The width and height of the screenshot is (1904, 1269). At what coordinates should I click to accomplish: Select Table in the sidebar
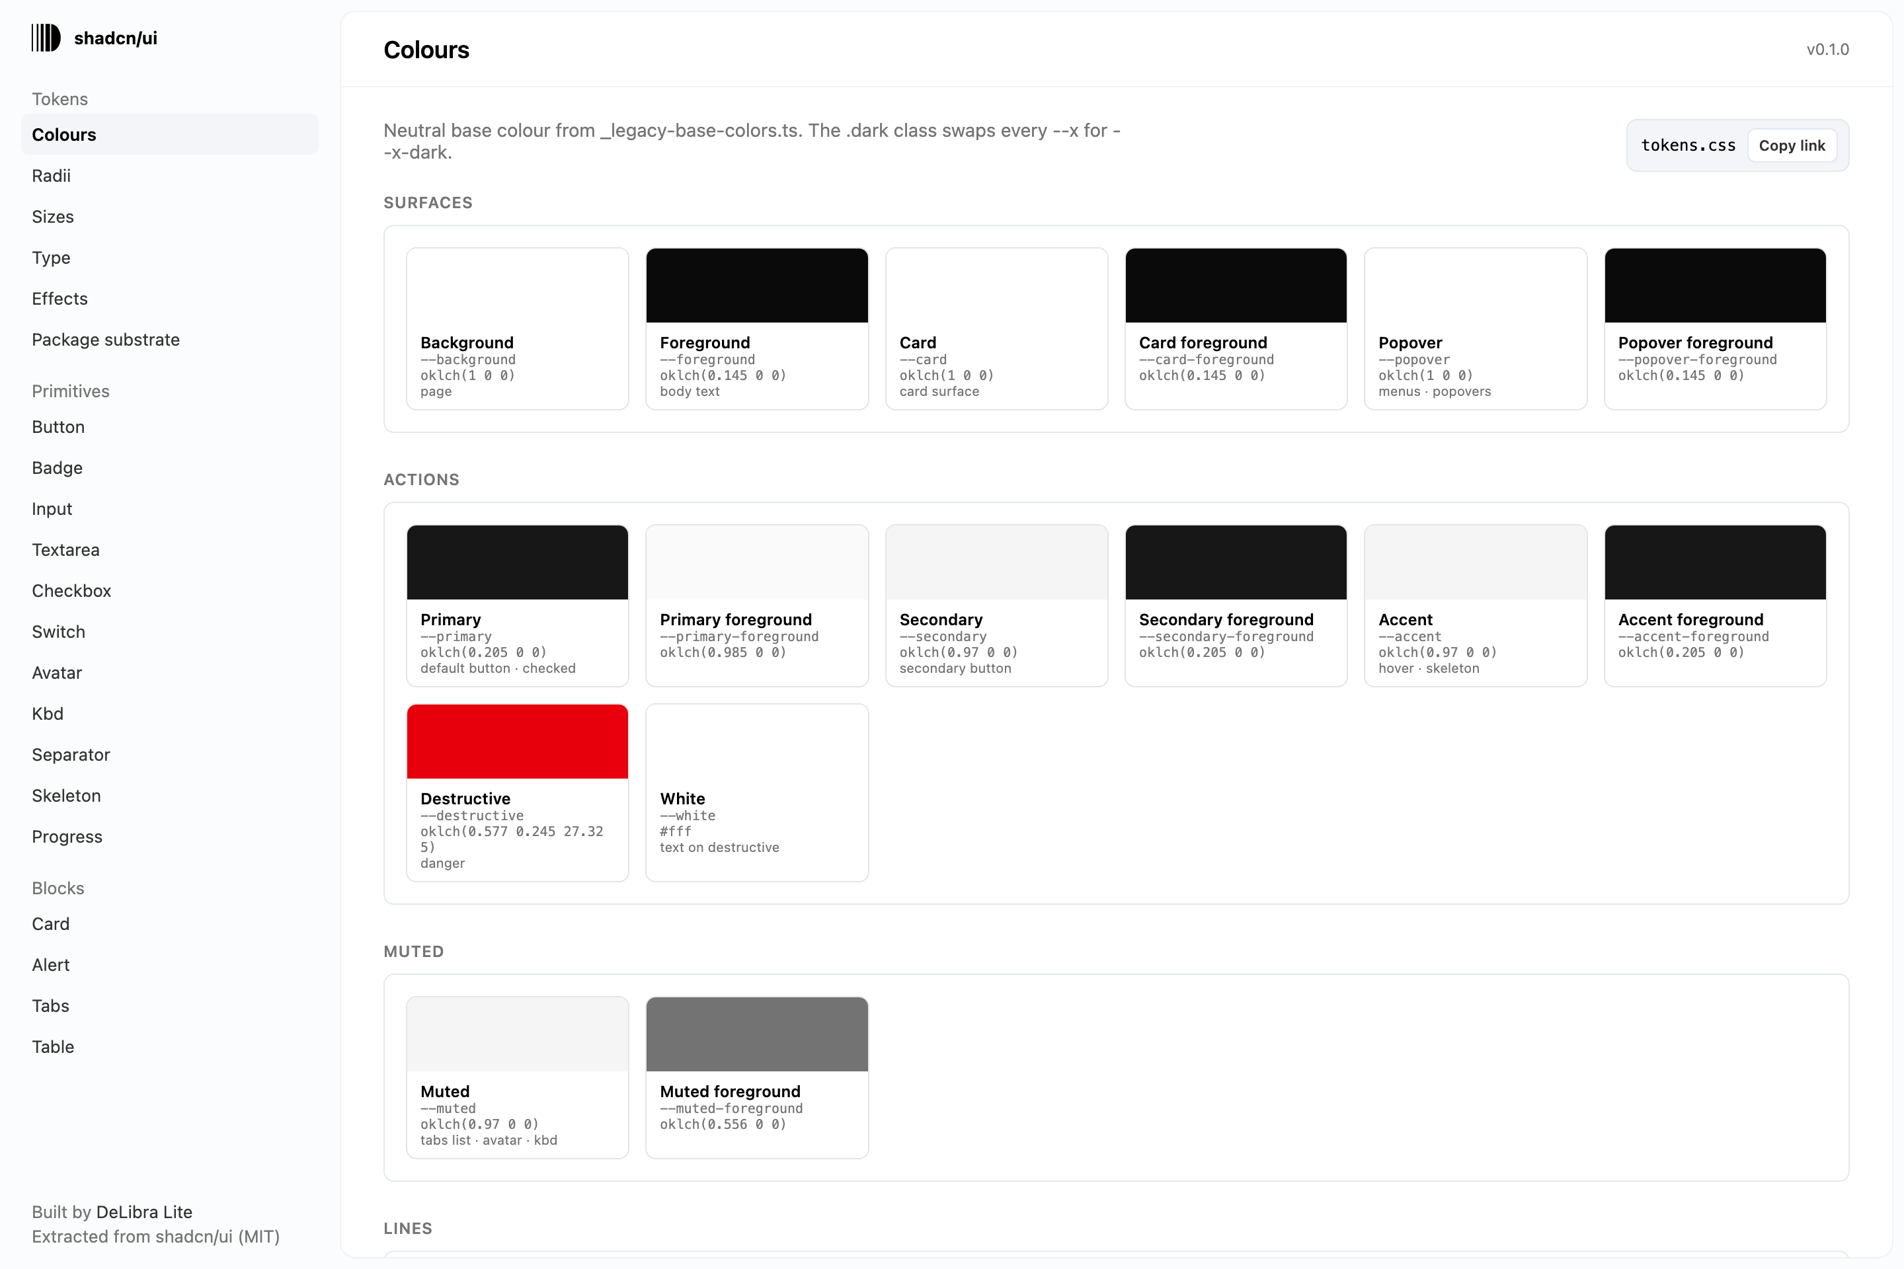169,1047
